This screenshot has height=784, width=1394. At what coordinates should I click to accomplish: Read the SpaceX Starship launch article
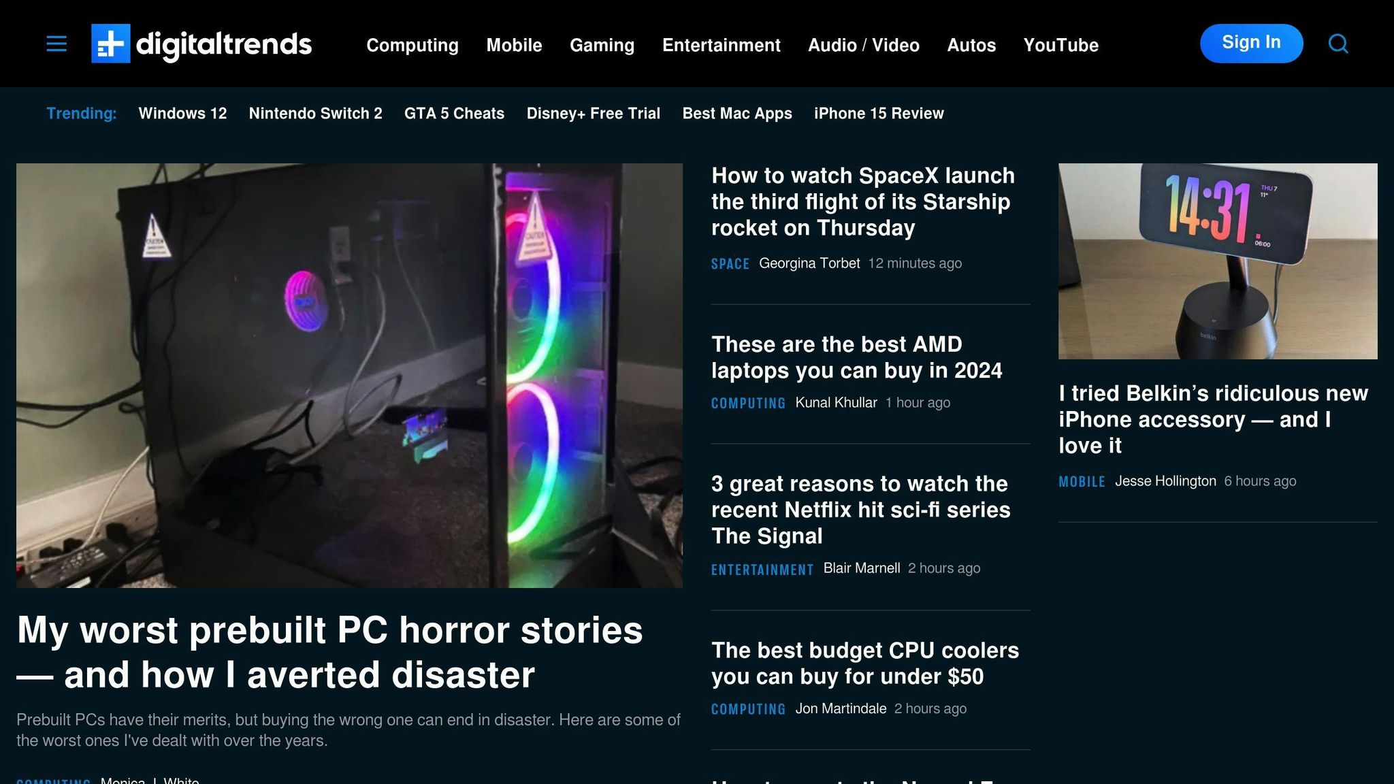point(862,201)
